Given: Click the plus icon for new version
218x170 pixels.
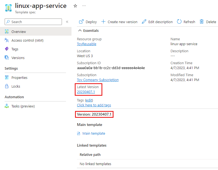Looking at the screenshot, I should click(x=103, y=21).
